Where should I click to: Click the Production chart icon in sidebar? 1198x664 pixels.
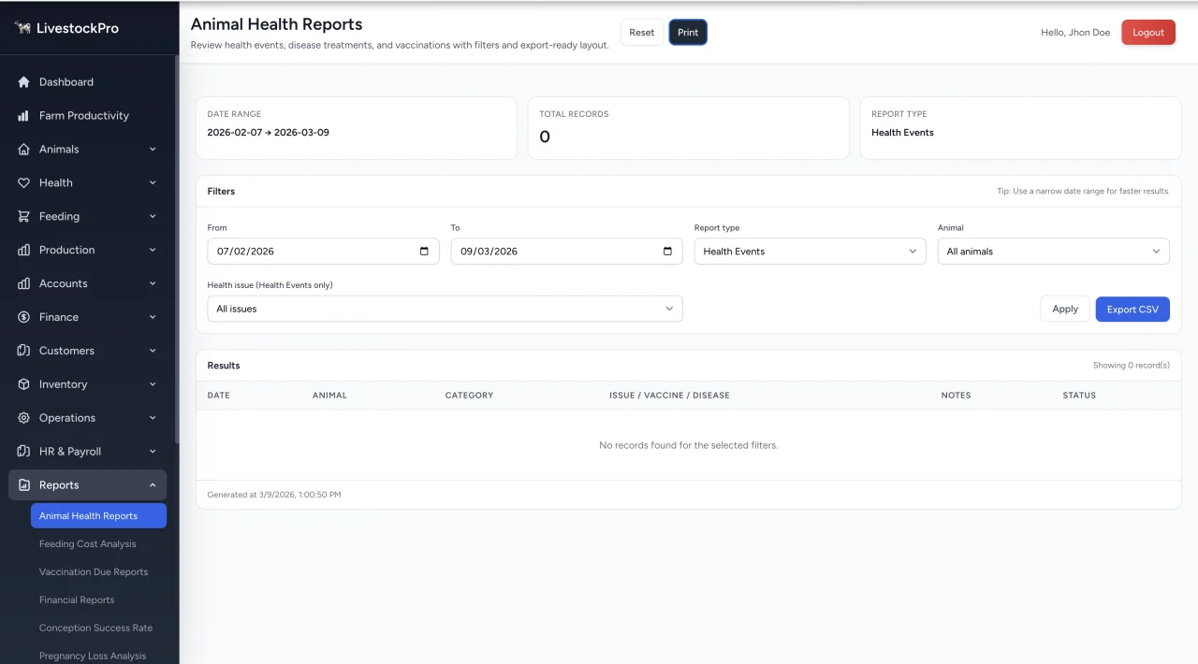point(24,251)
